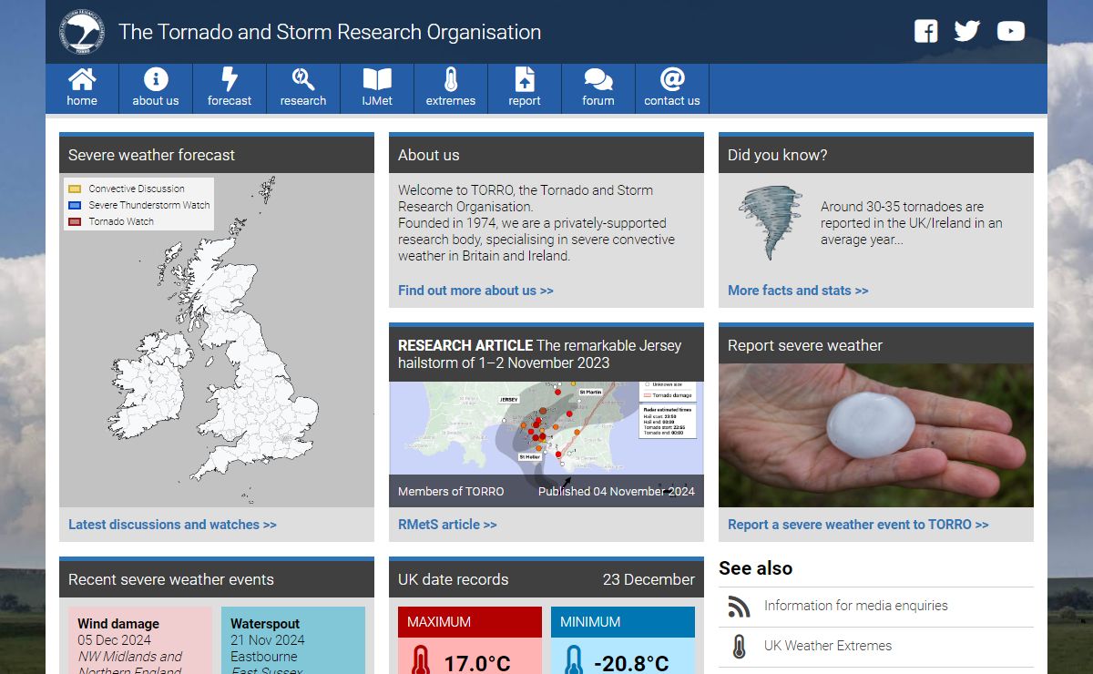Click 'The Tornado and Storm Research Organisation' title

click(x=330, y=32)
